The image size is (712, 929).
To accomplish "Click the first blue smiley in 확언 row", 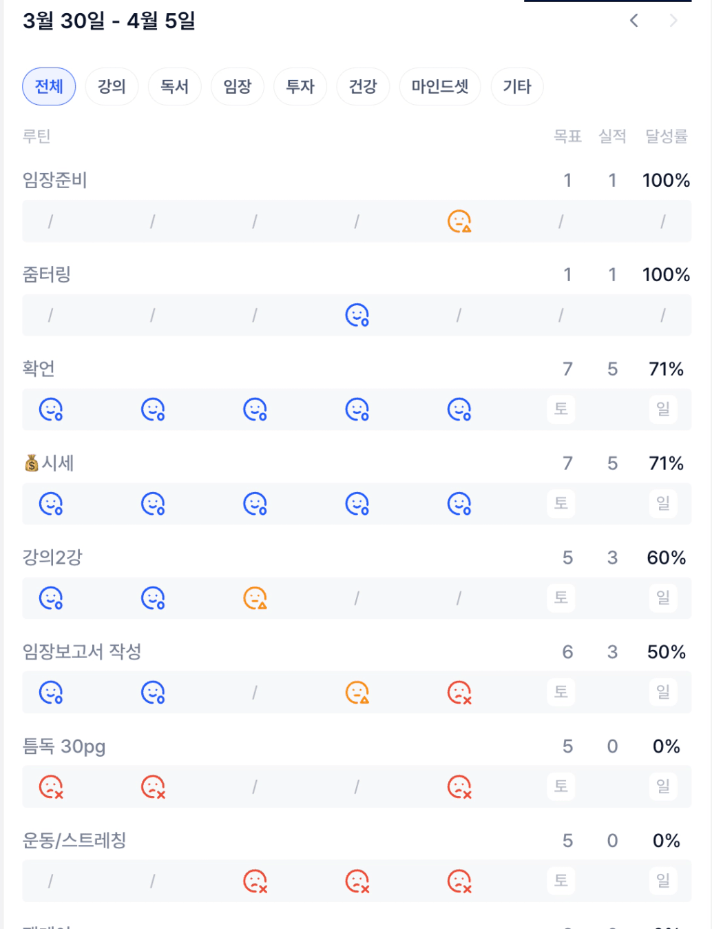I will coord(51,410).
